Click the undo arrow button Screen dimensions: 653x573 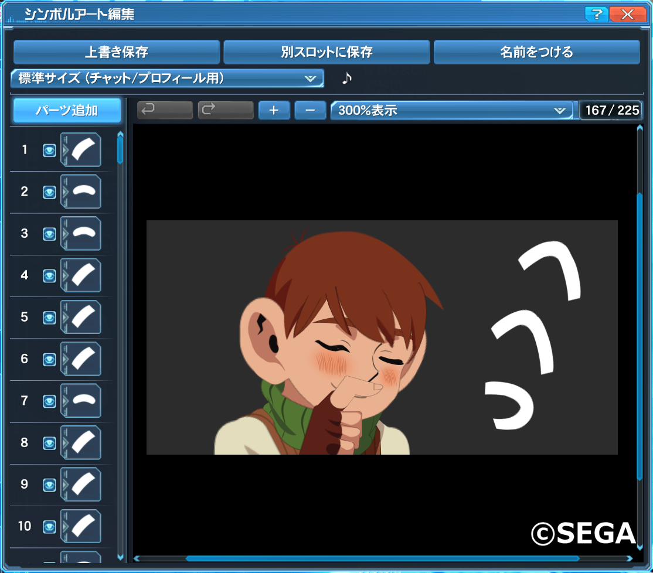[165, 110]
